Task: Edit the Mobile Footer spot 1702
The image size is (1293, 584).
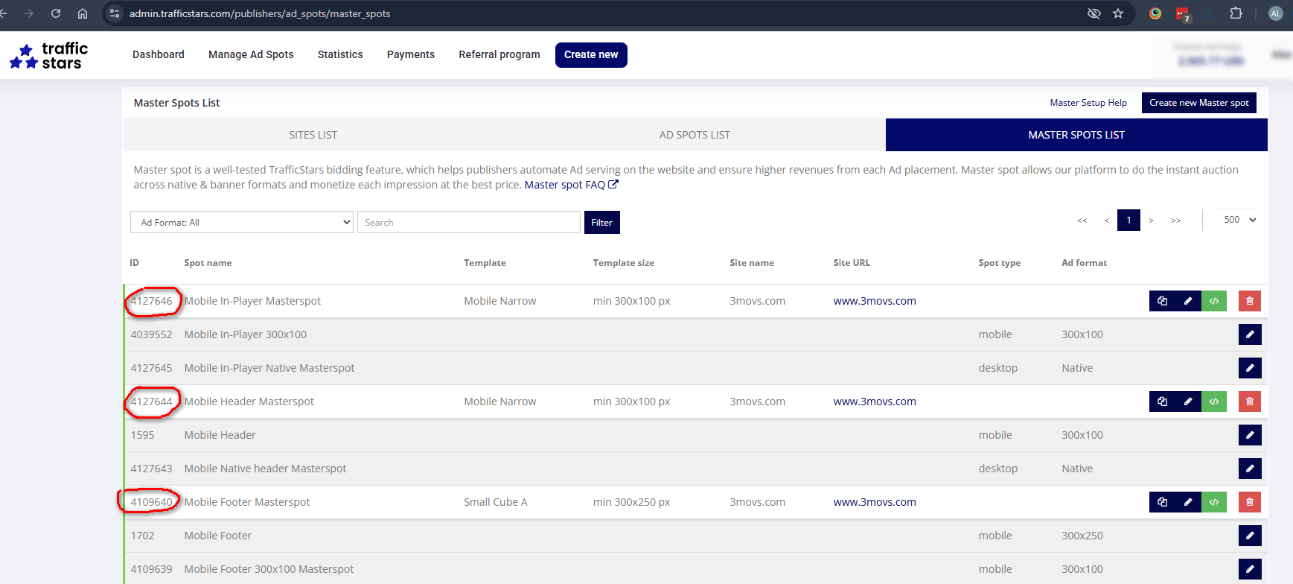Action: pyautogui.click(x=1250, y=536)
